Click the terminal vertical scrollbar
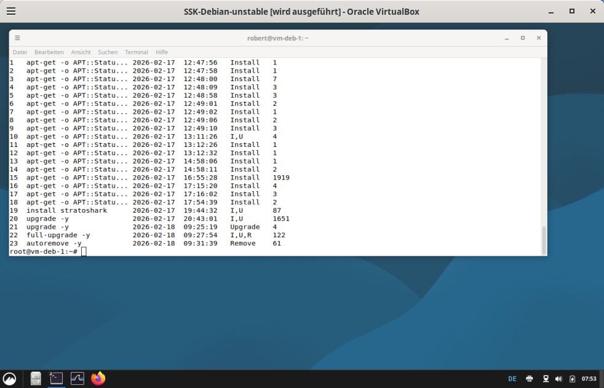This screenshot has width=604, height=388. pyautogui.click(x=543, y=240)
